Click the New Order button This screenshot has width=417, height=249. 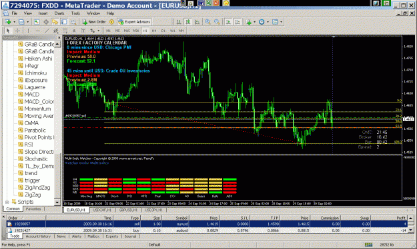pyautogui.click(x=94, y=22)
